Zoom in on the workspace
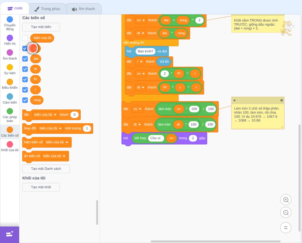 click(286, 200)
